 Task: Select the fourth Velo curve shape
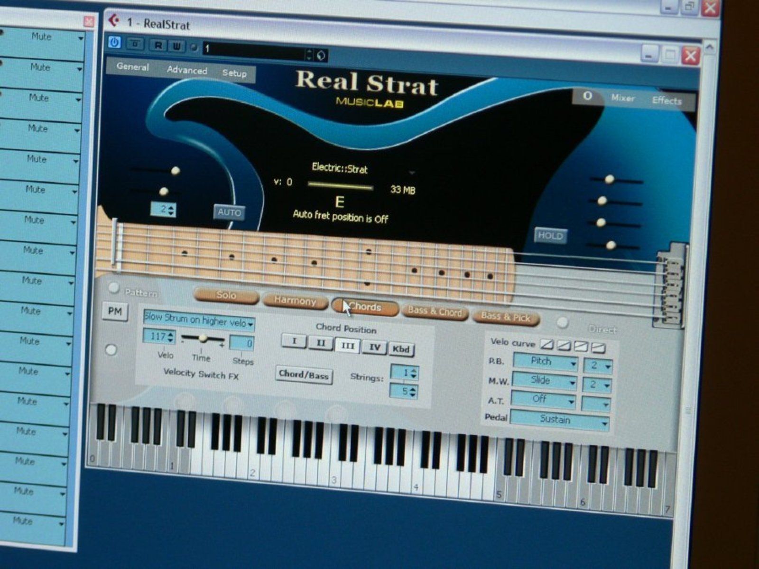tap(599, 348)
